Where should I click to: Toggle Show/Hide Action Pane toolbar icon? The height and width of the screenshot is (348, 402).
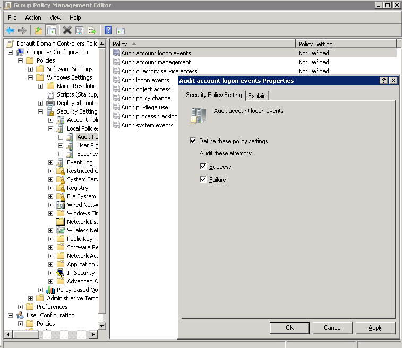click(121, 31)
